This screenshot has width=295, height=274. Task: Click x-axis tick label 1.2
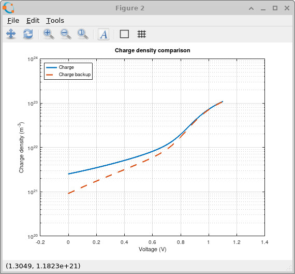tap(237, 242)
